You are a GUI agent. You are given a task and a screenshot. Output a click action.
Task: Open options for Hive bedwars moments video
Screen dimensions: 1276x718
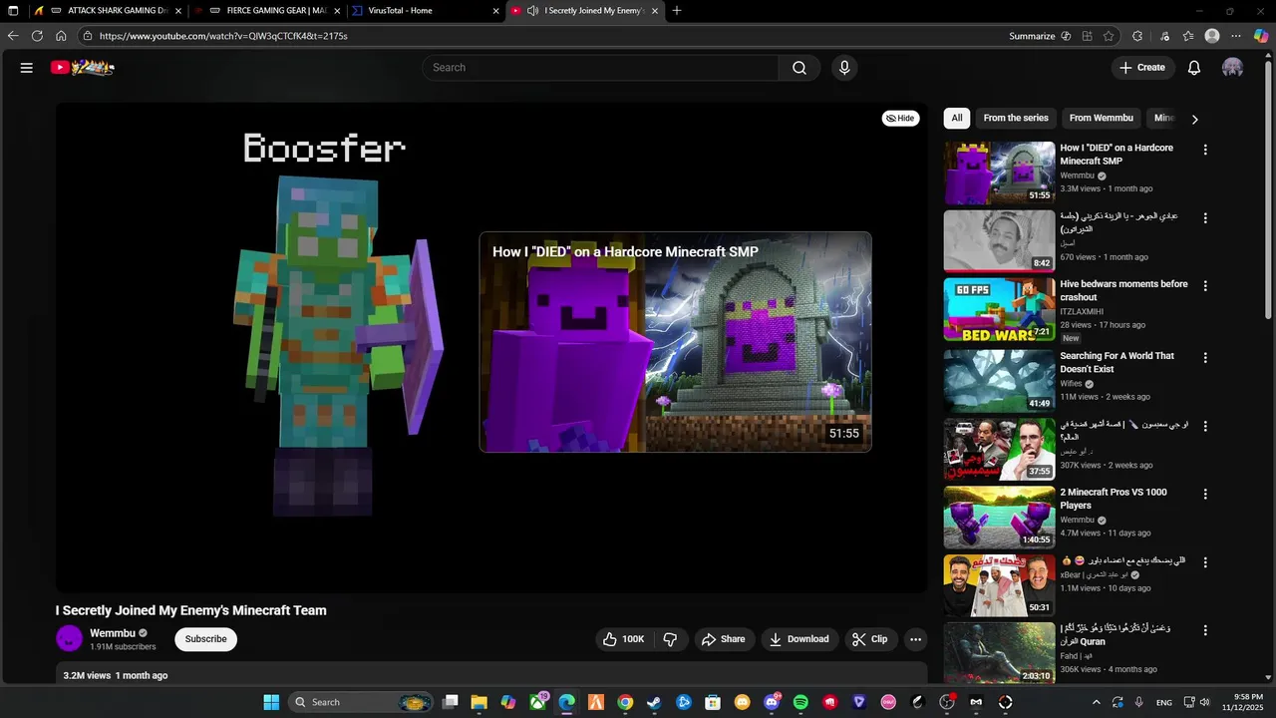click(x=1205, y=286)
